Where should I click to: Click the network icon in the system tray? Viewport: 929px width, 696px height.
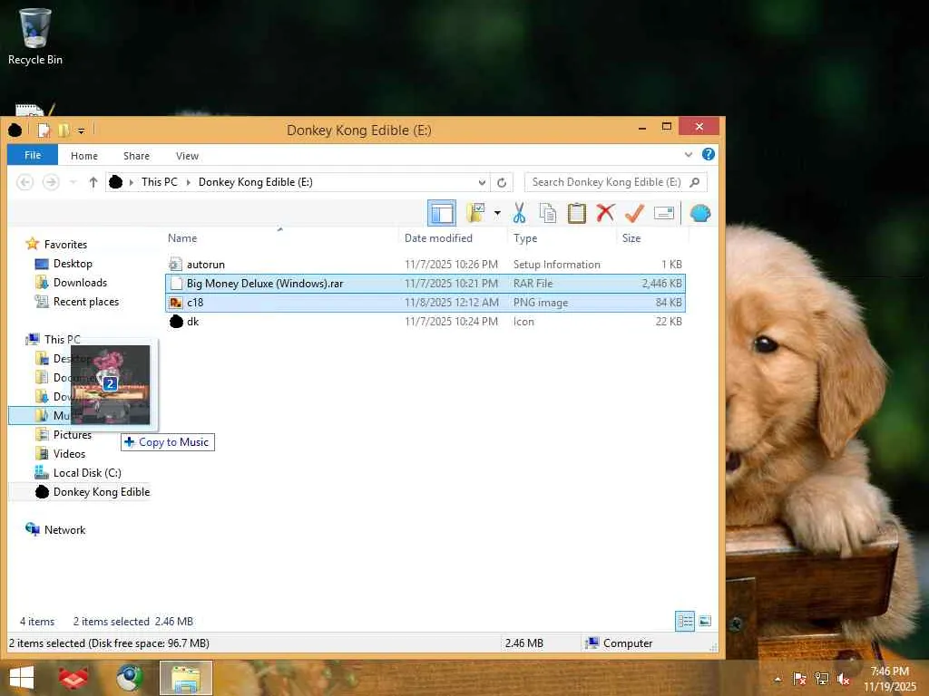pos(821,679)
